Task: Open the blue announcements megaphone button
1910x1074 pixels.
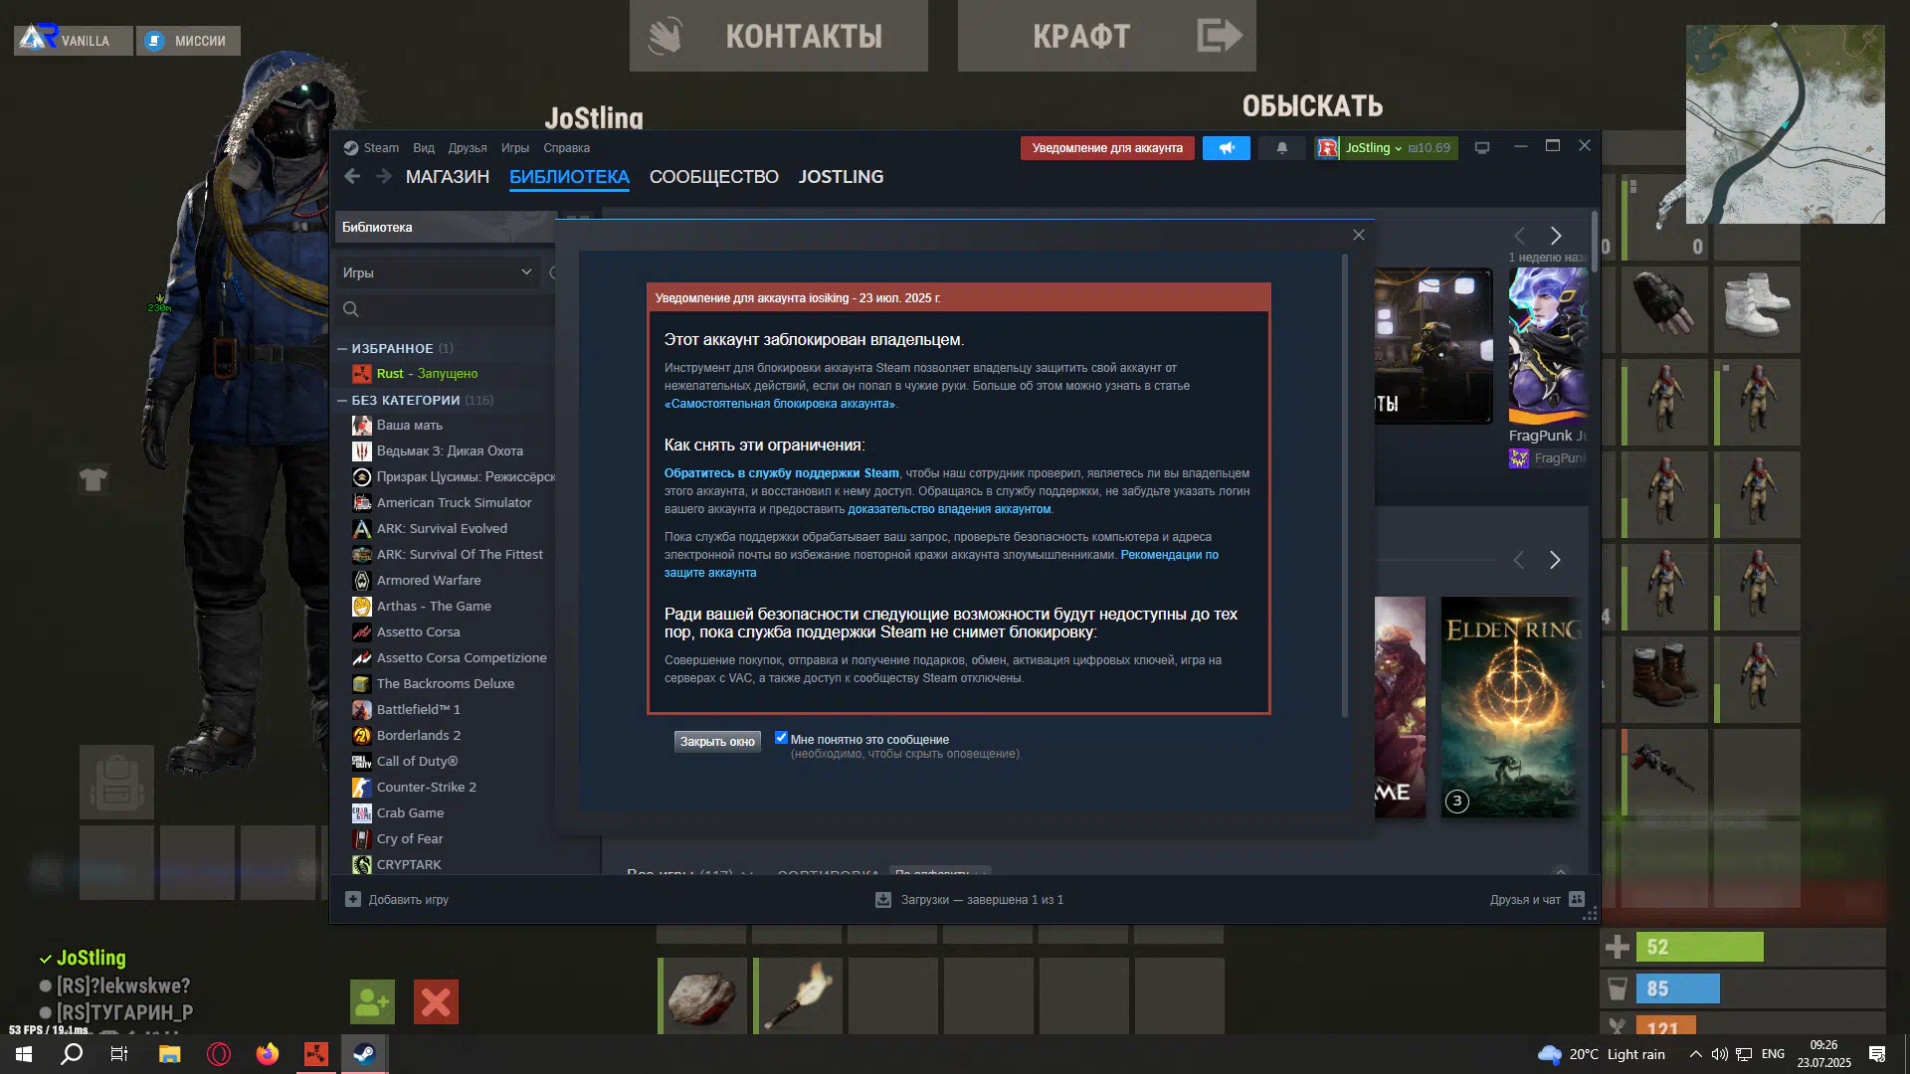Action: (x=1226, y=148)
